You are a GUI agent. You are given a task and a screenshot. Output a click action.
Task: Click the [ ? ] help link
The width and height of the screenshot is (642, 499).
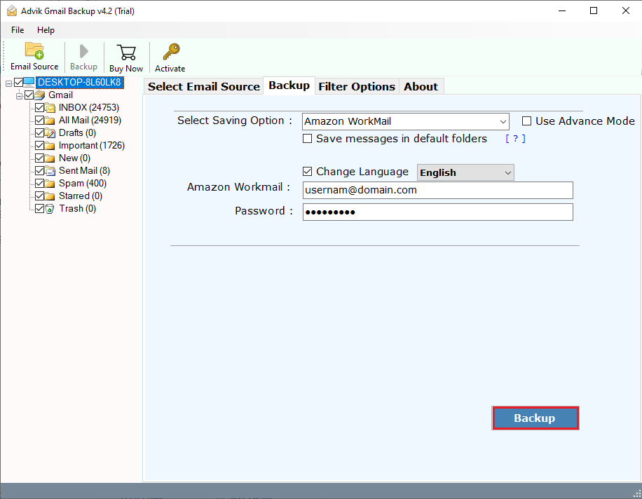515,139
